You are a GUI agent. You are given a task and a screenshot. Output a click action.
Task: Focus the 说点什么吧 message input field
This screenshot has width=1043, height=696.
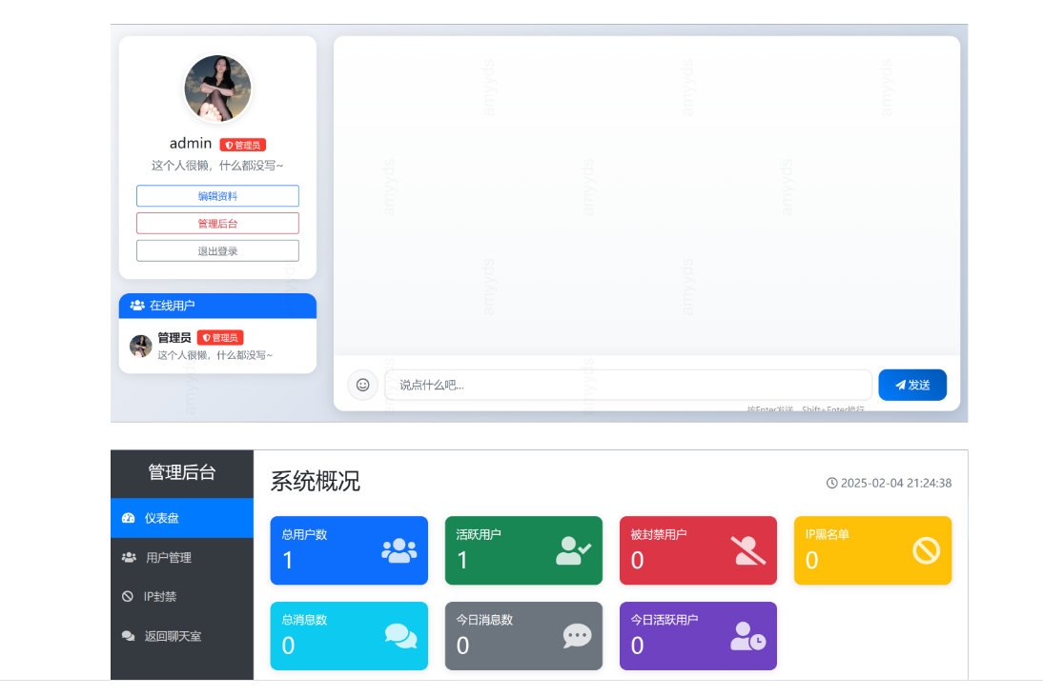pos(627,385)
